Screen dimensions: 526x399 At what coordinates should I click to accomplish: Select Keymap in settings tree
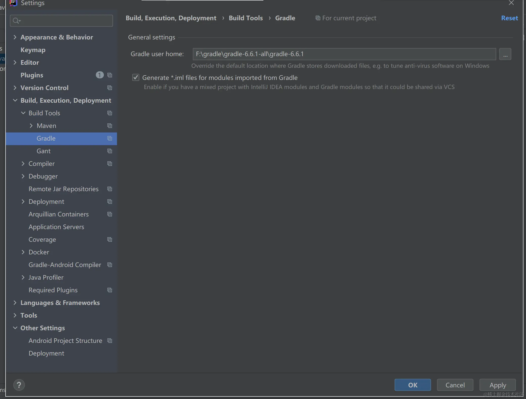[x=33, y=50]
